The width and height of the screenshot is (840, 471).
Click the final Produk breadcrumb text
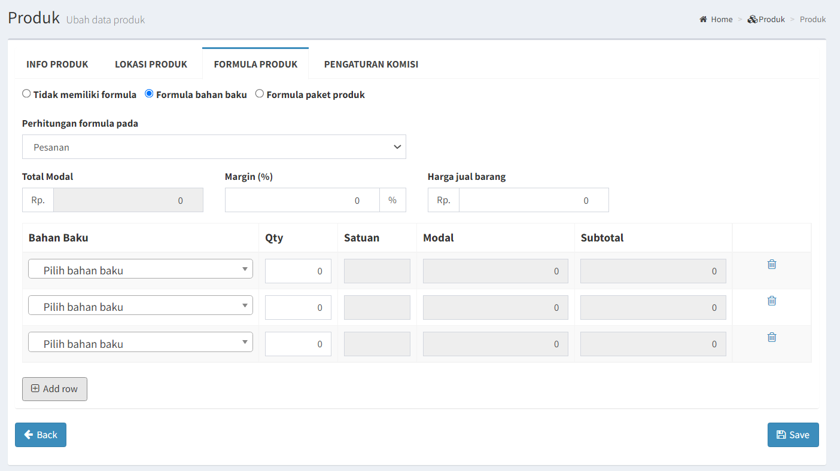(x=813, y=19)
